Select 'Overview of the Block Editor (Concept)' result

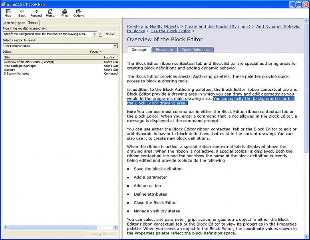point(29,62)
